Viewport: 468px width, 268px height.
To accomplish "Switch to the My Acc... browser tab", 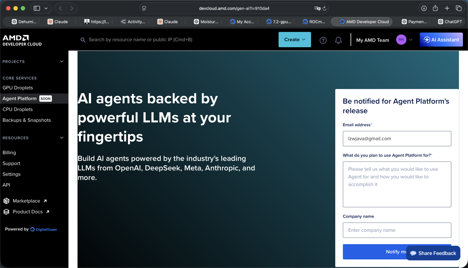I will (x=242, y=22).
